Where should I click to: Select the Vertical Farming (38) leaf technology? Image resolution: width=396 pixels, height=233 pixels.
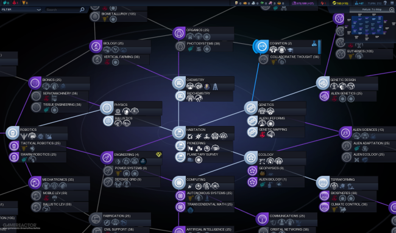tap(121, 60)
